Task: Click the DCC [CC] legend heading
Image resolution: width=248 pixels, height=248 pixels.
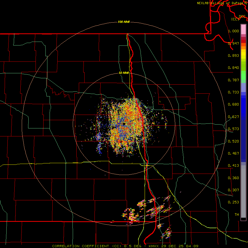Action: click(x=238, y=18)
